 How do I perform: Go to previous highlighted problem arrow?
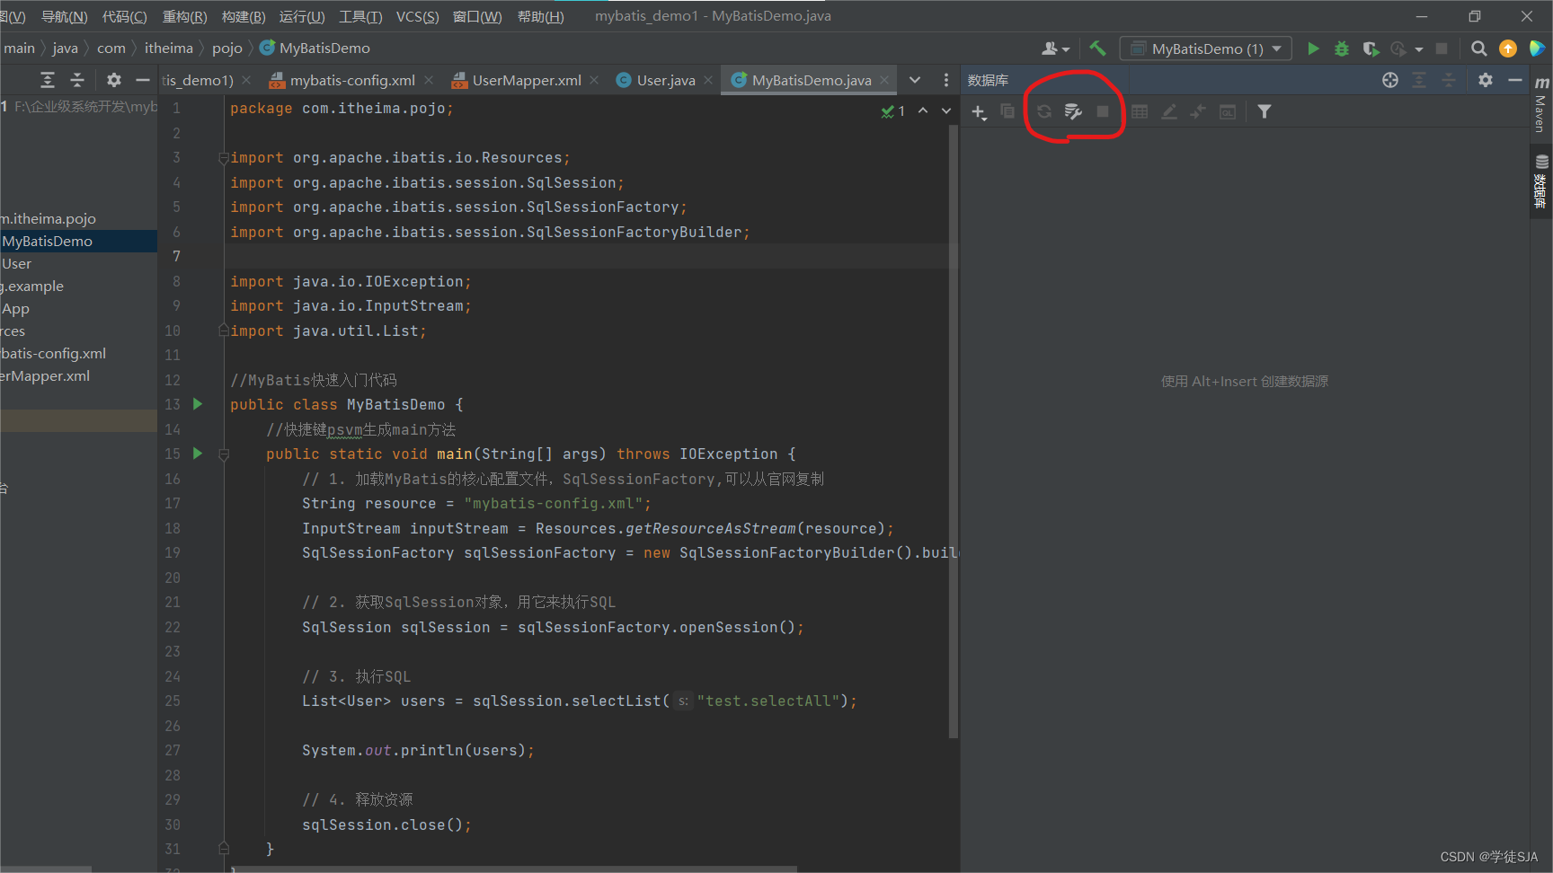tap(923, 110)
